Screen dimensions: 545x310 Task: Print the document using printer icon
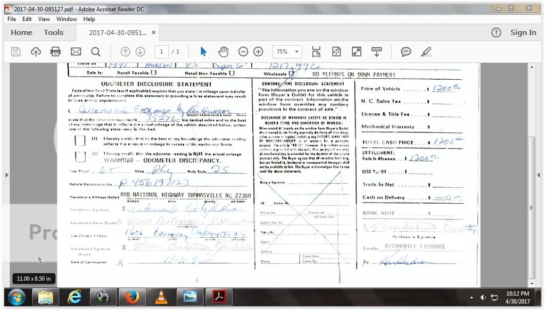pyautogui.click(x=55, y=52)
